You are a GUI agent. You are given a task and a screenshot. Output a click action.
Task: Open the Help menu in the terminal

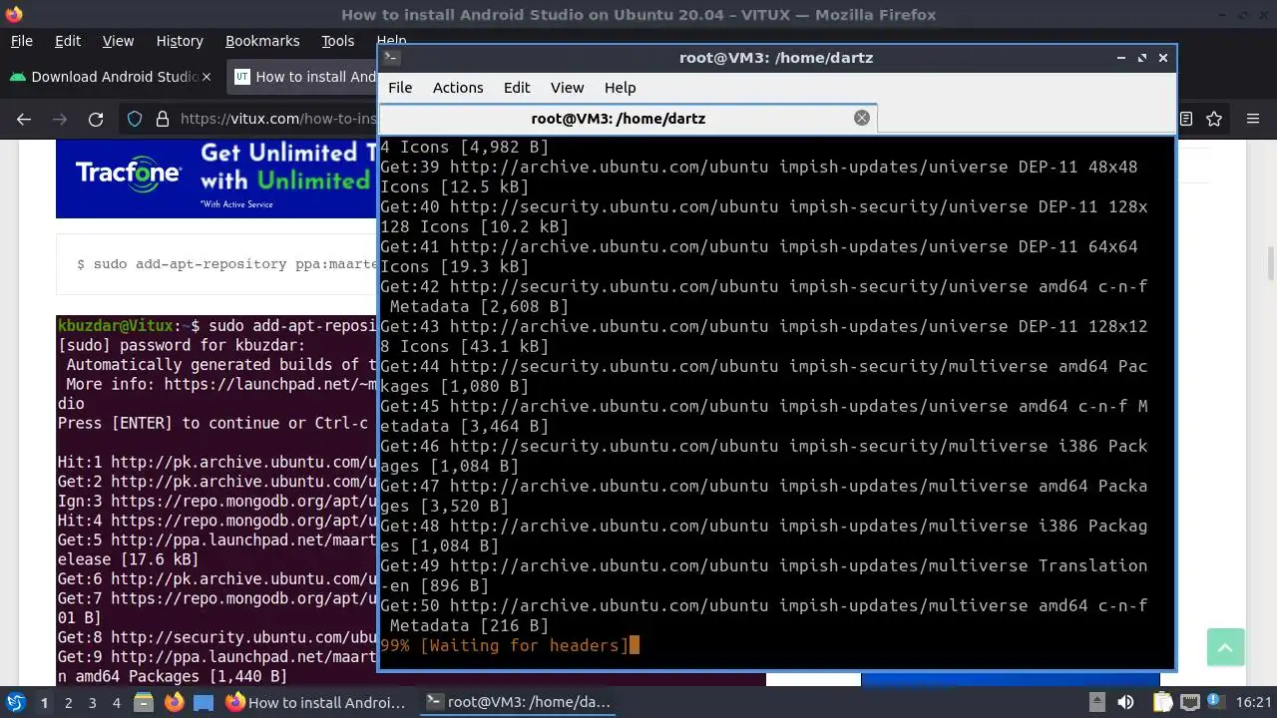click(620, 88)
